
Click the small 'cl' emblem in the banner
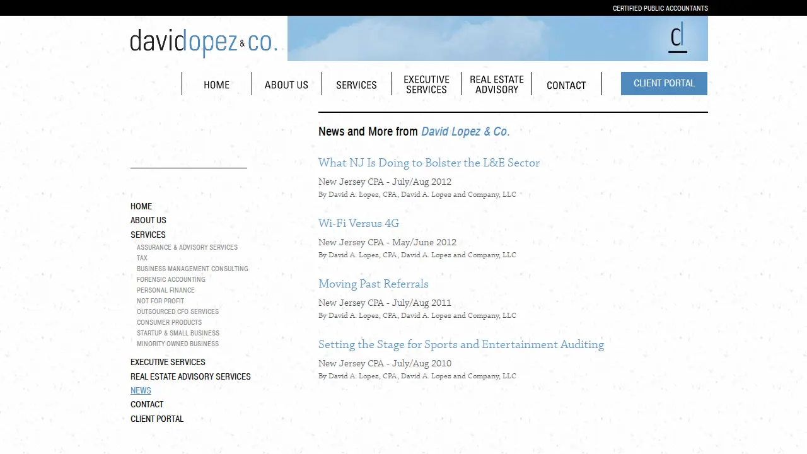(678, 38)
